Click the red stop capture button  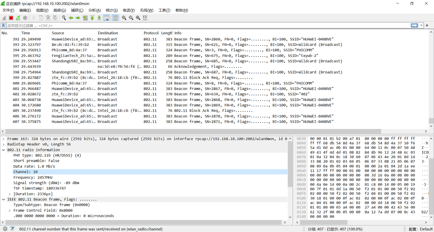[x=11, y=18]
